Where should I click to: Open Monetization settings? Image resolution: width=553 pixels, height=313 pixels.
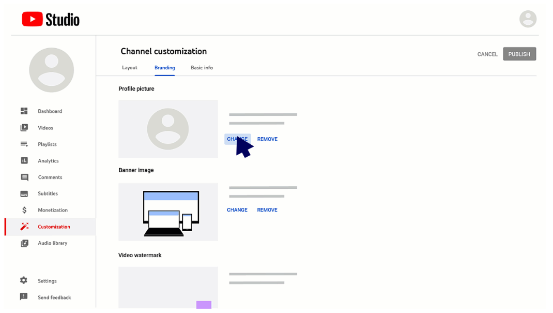tap(53, 210)
